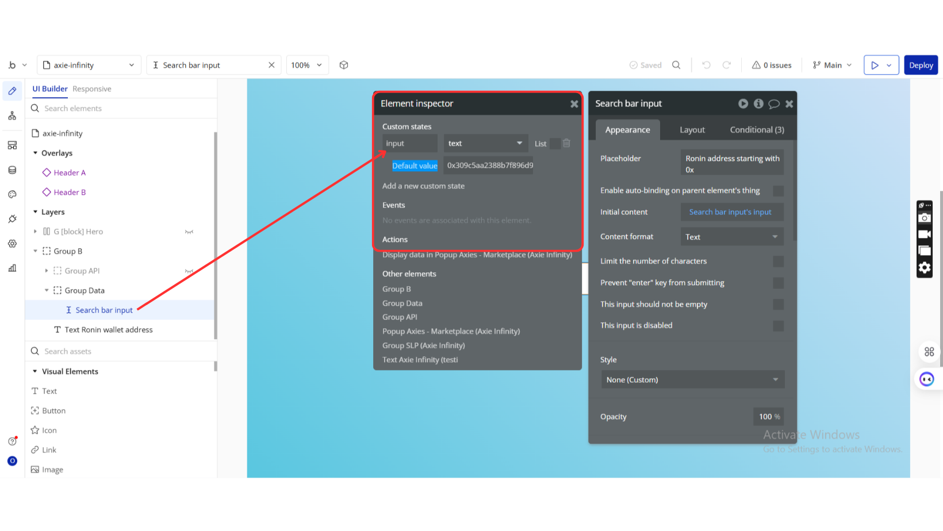Click the video recorder icon
943x531 pixels.
pos(925,234)
